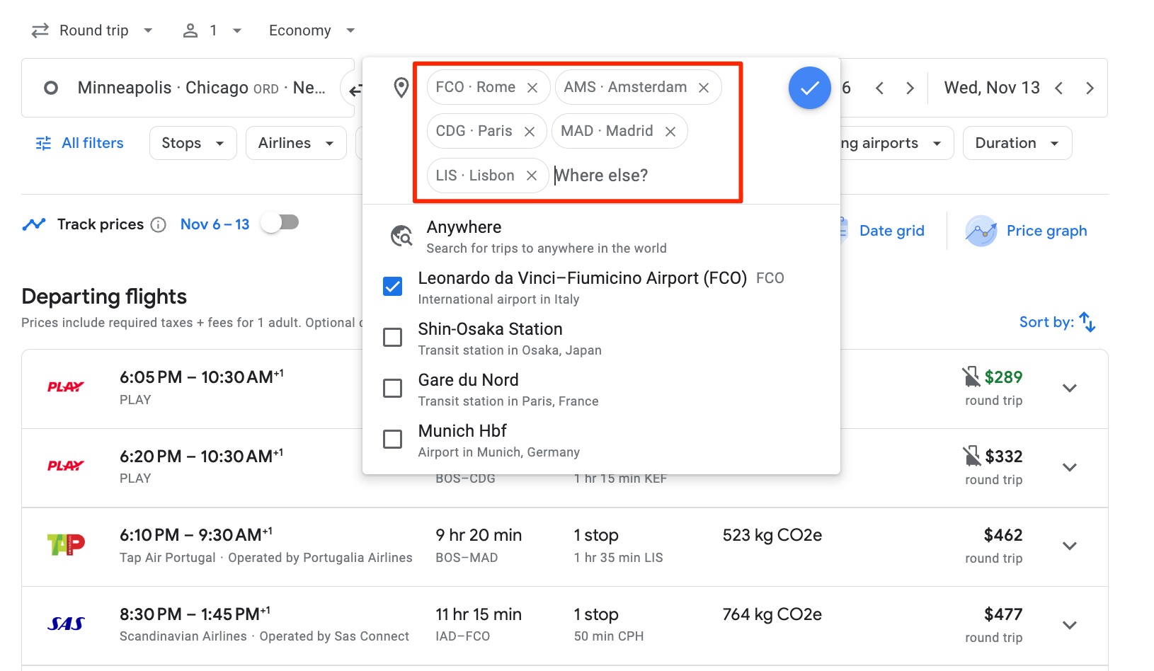Viewport: 1154px width, 671px height.
Task: Select the All filters sliders icon
Action: coord(43,142)
